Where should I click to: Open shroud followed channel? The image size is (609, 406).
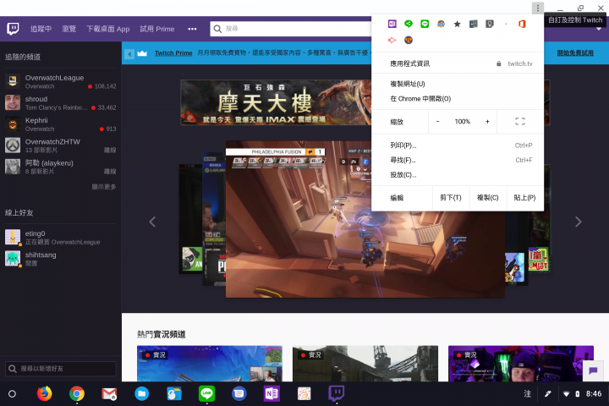pos(61,103)
